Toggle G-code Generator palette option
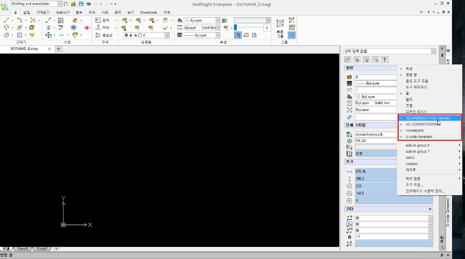This screenshot has width=465, height=259. coord(430,137)
